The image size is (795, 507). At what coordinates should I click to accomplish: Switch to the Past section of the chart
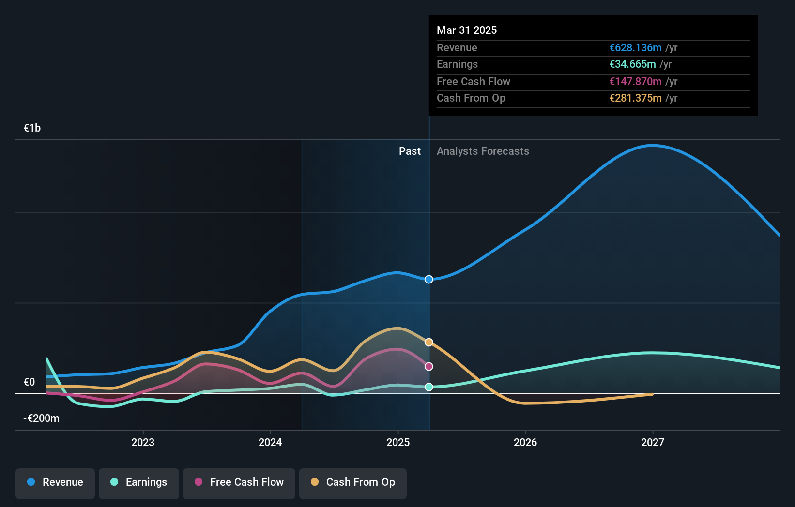[x=410, y=151]
